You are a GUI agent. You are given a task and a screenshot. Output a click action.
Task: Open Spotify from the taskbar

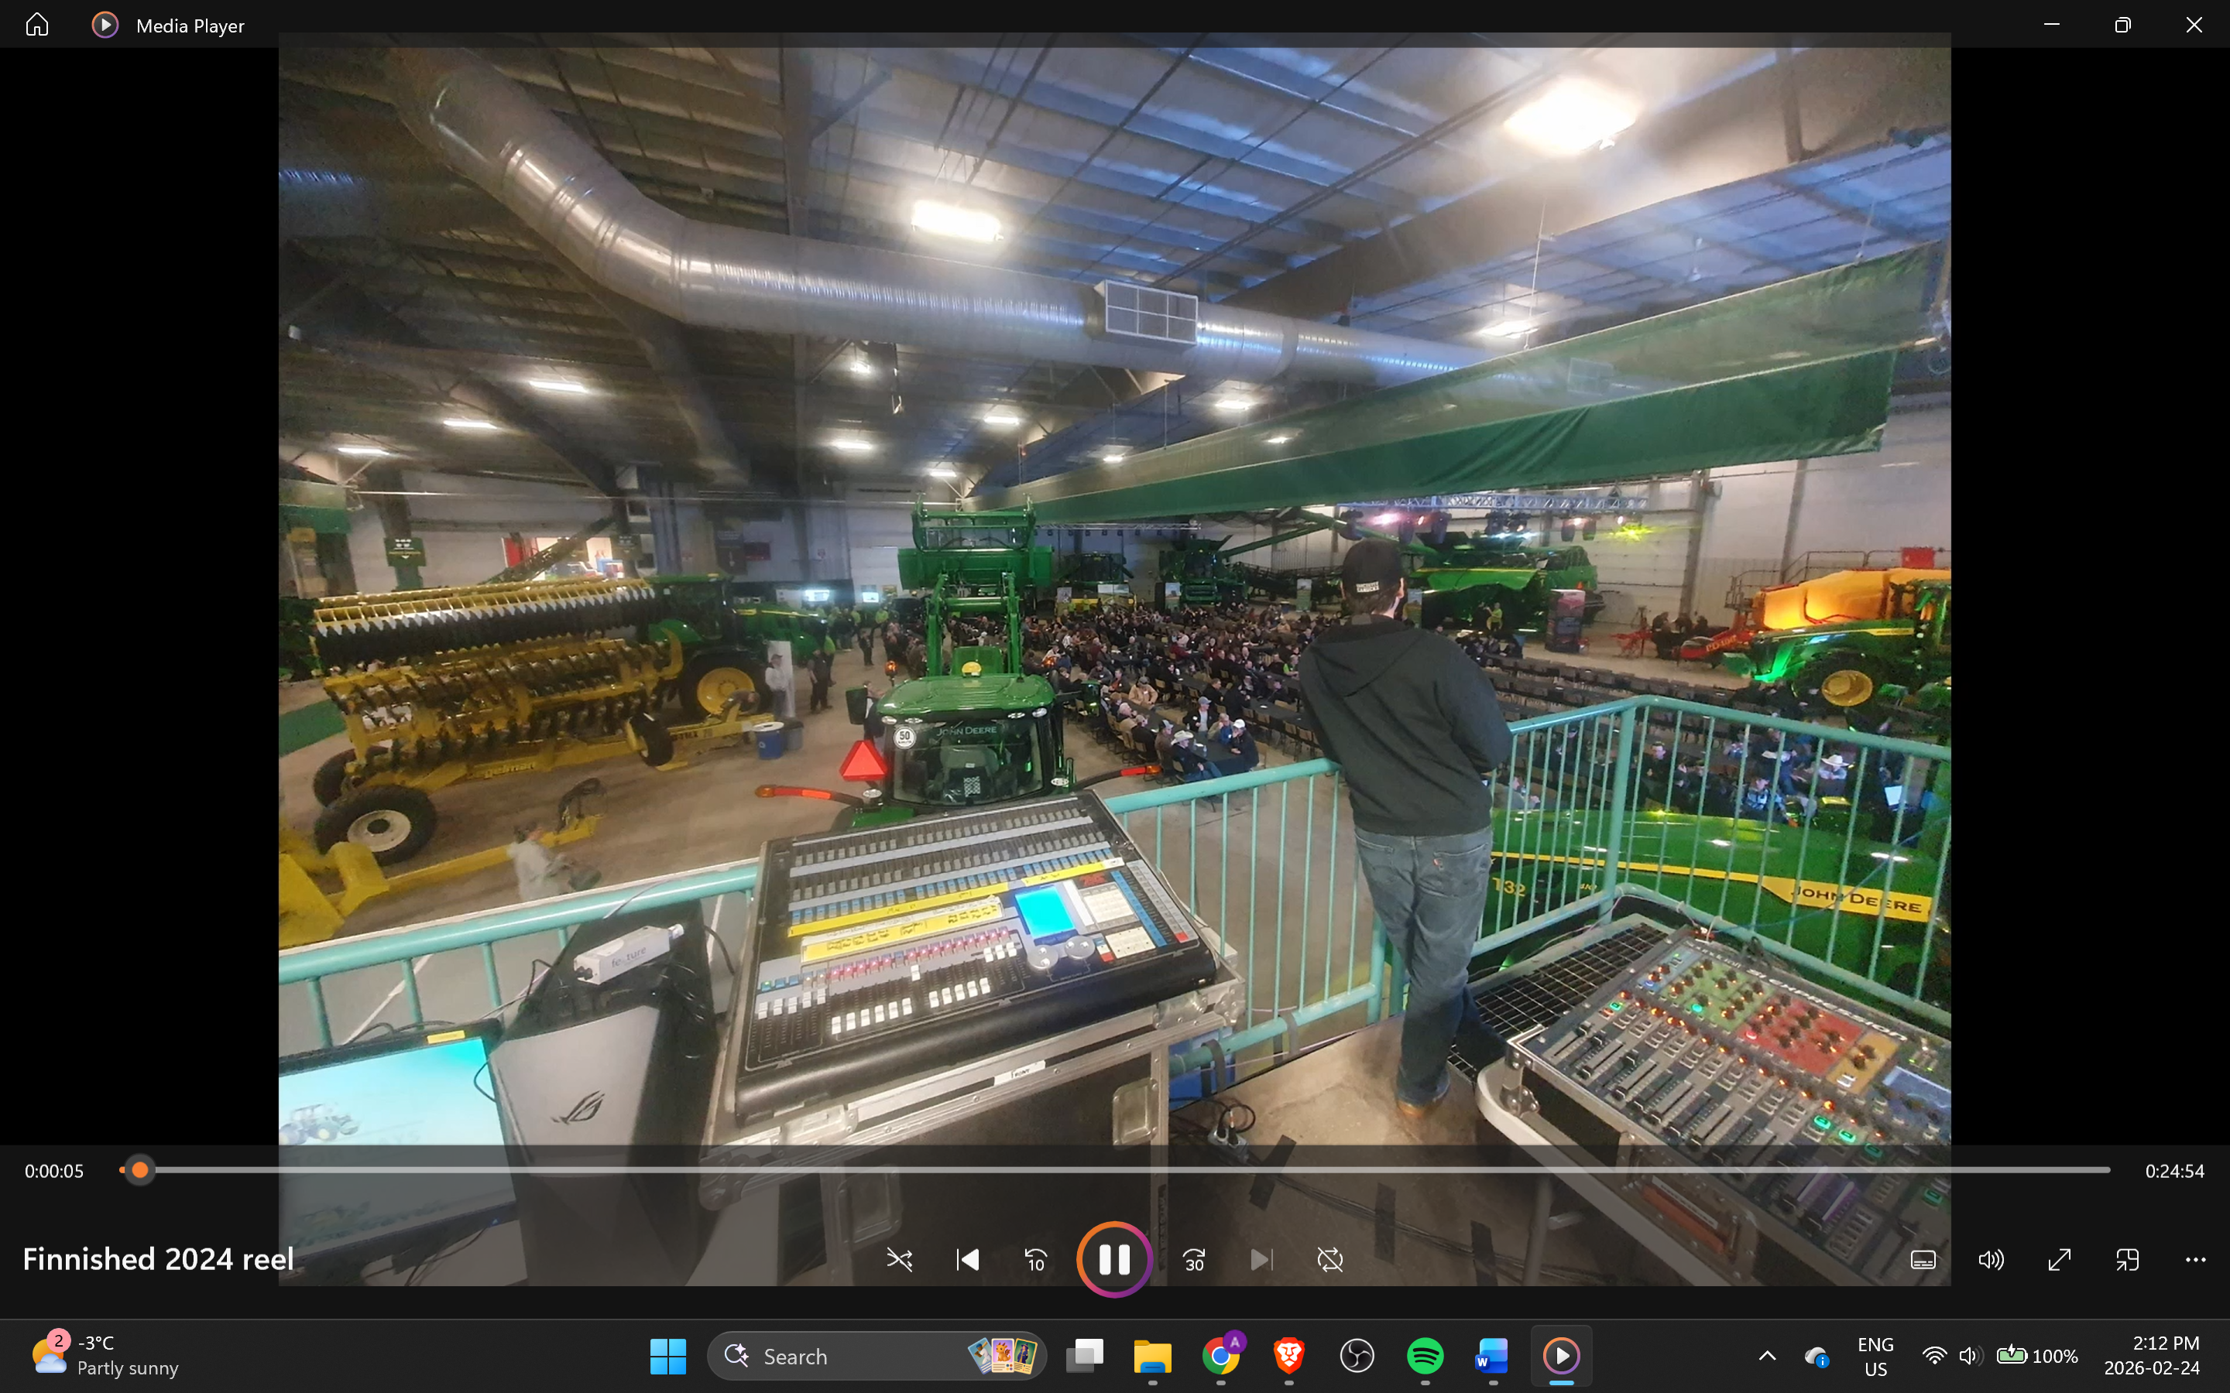pyautogui.click(x=1425, y=1356)
